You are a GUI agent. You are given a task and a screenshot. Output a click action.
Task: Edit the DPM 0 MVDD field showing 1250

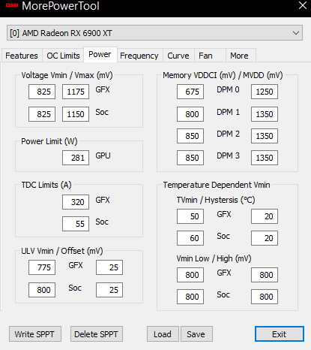point(265,92)
